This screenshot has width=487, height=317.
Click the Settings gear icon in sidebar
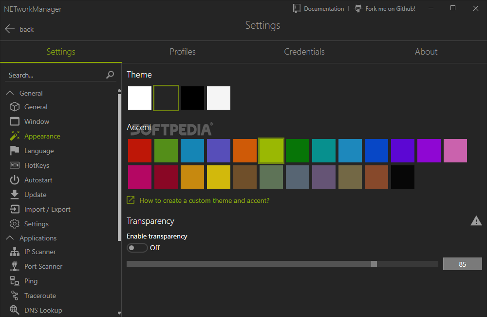click(x=15, y=224)
